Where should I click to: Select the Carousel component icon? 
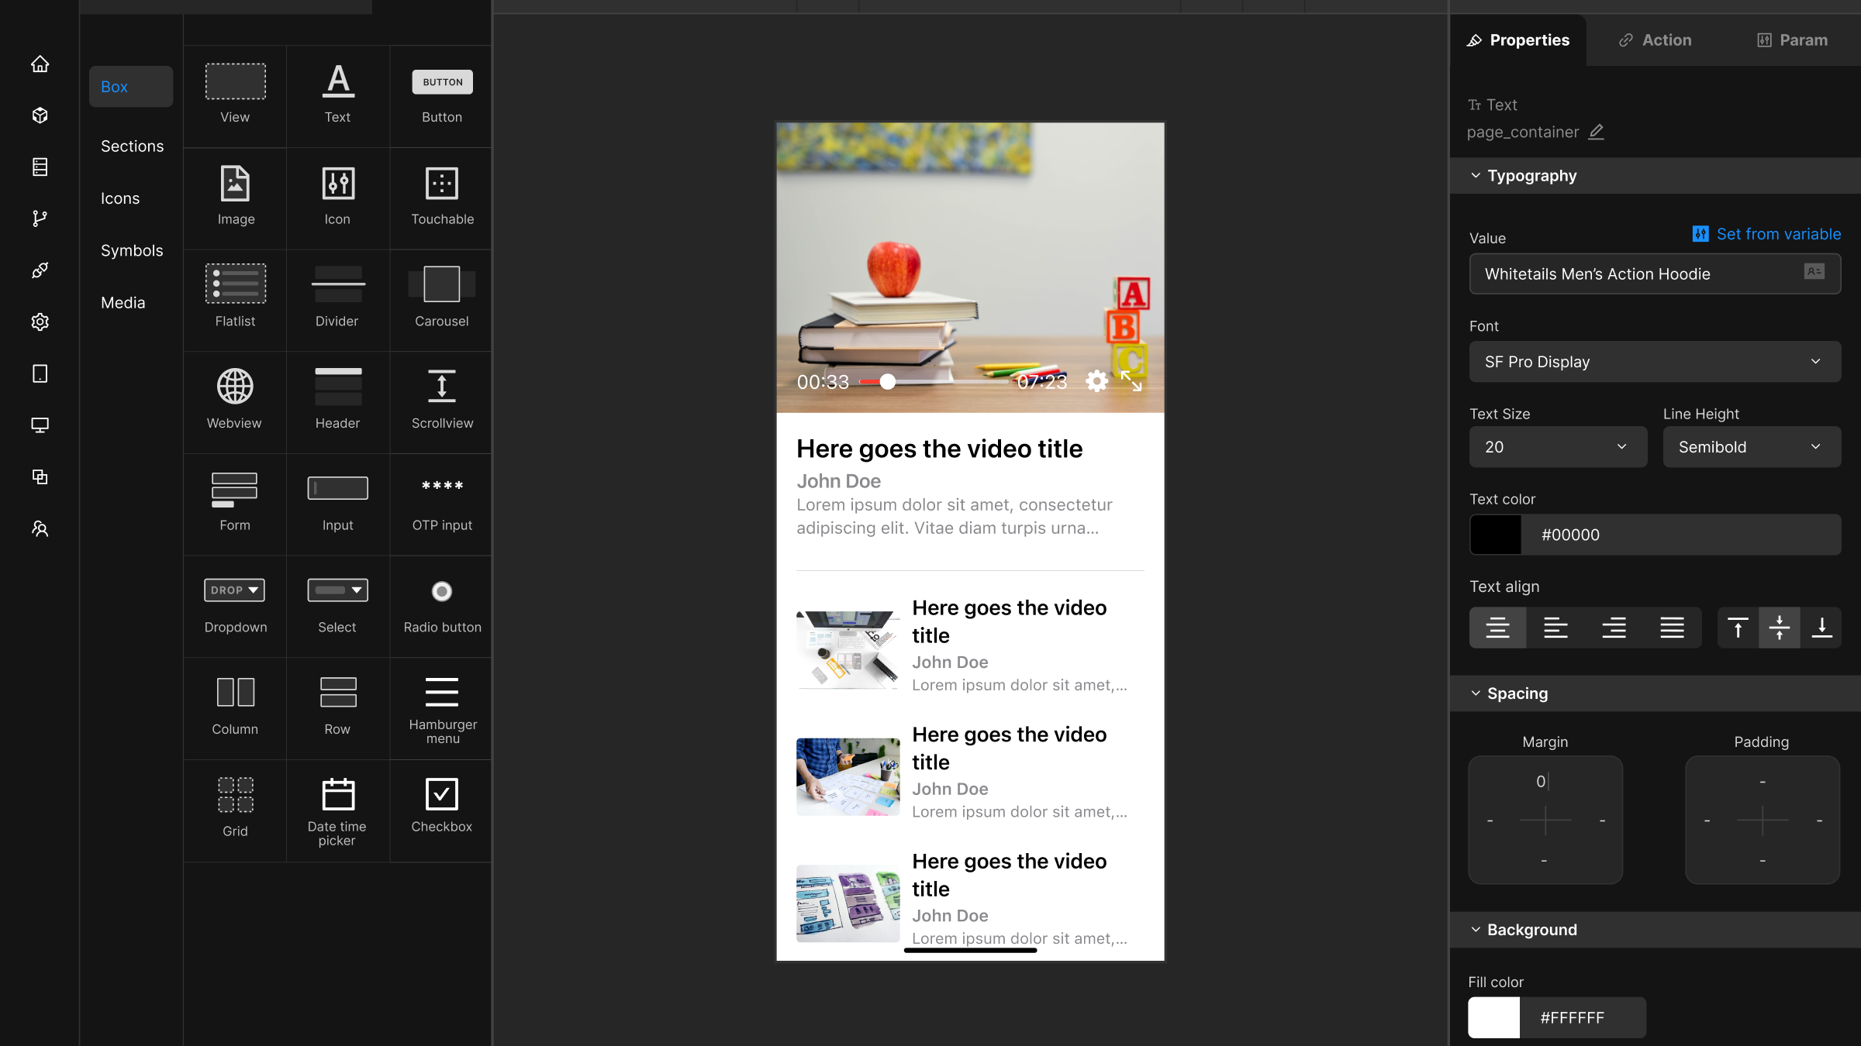click(x=441, y=298)
